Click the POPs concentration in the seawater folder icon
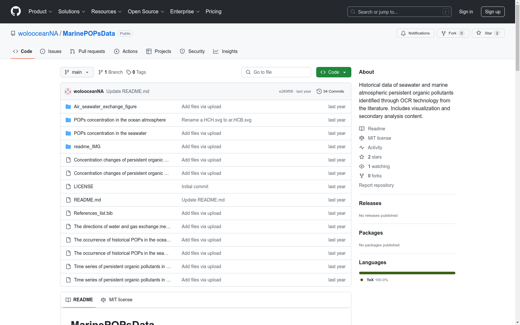520x325 pixels. pyautogui.click(x=68, y=133)
